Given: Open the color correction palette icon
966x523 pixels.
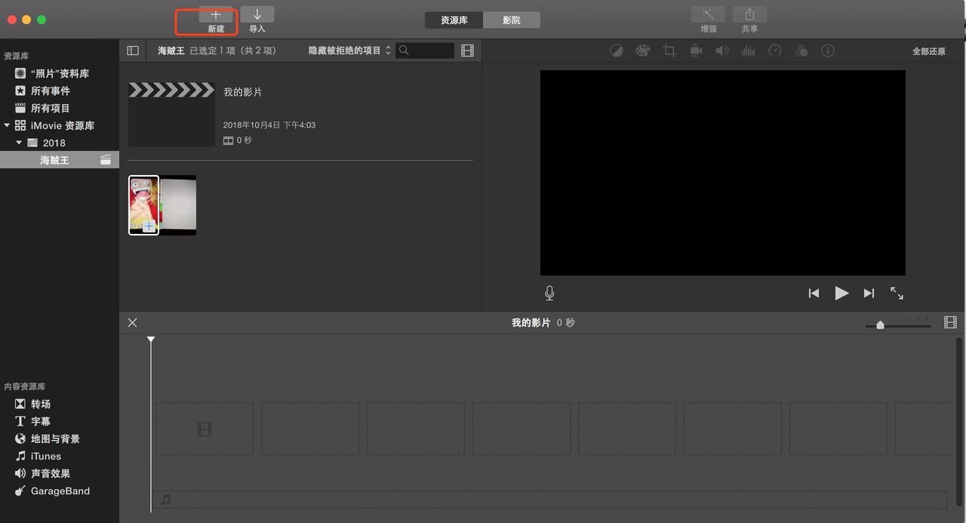Looking at the screenshot, I should point(642,51).
